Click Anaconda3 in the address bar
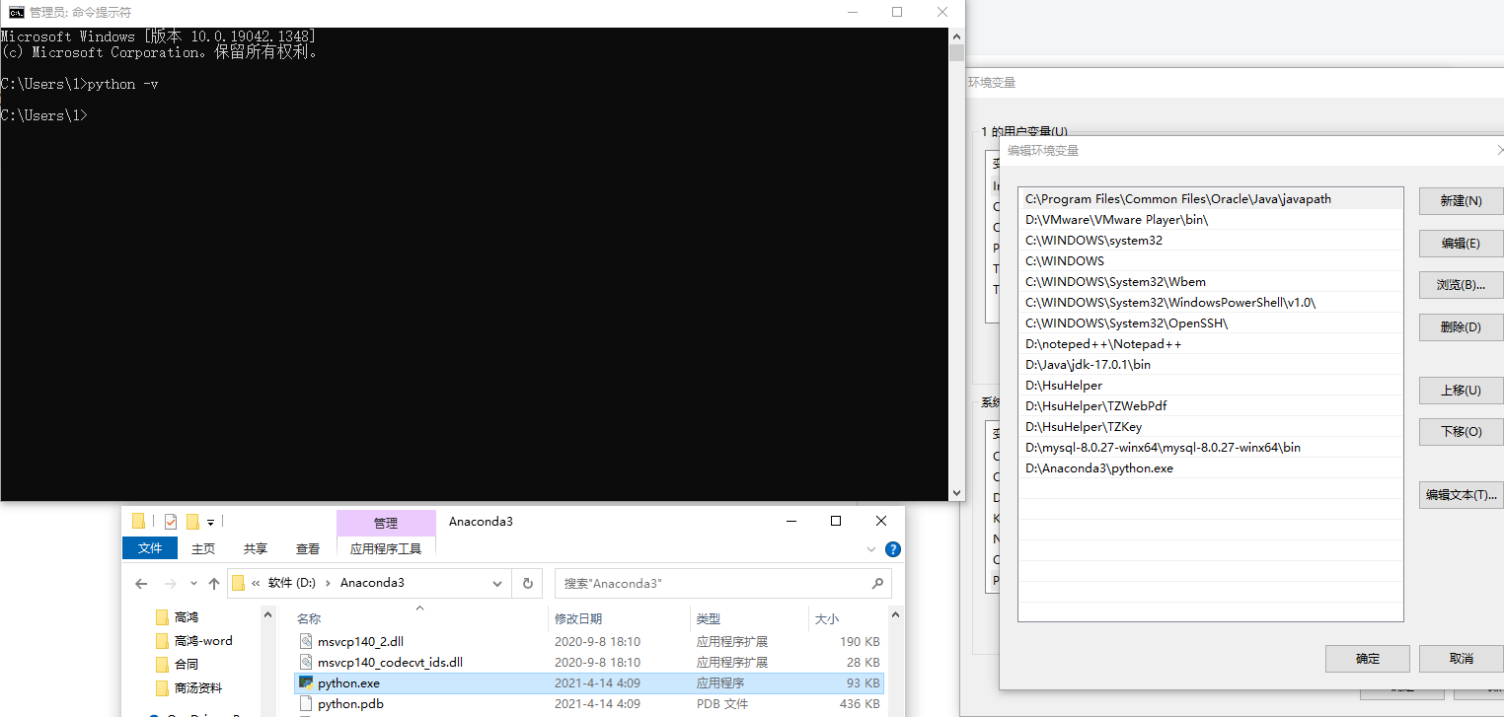Viewport: 1504px width, 717px height. (x=372, y=583)
